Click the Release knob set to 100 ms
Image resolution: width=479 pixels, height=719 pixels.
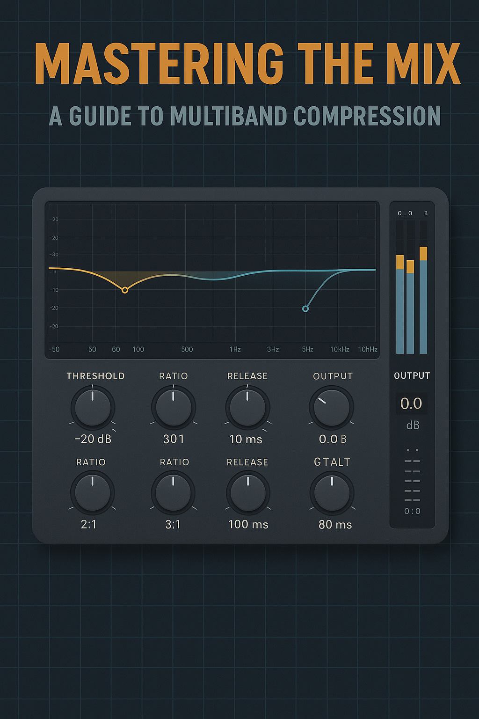[247, 493]
